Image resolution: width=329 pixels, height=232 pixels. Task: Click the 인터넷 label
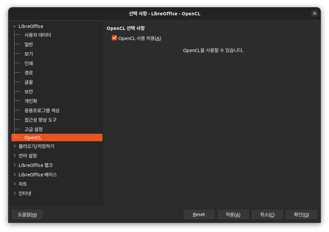(x=25, y=194)
